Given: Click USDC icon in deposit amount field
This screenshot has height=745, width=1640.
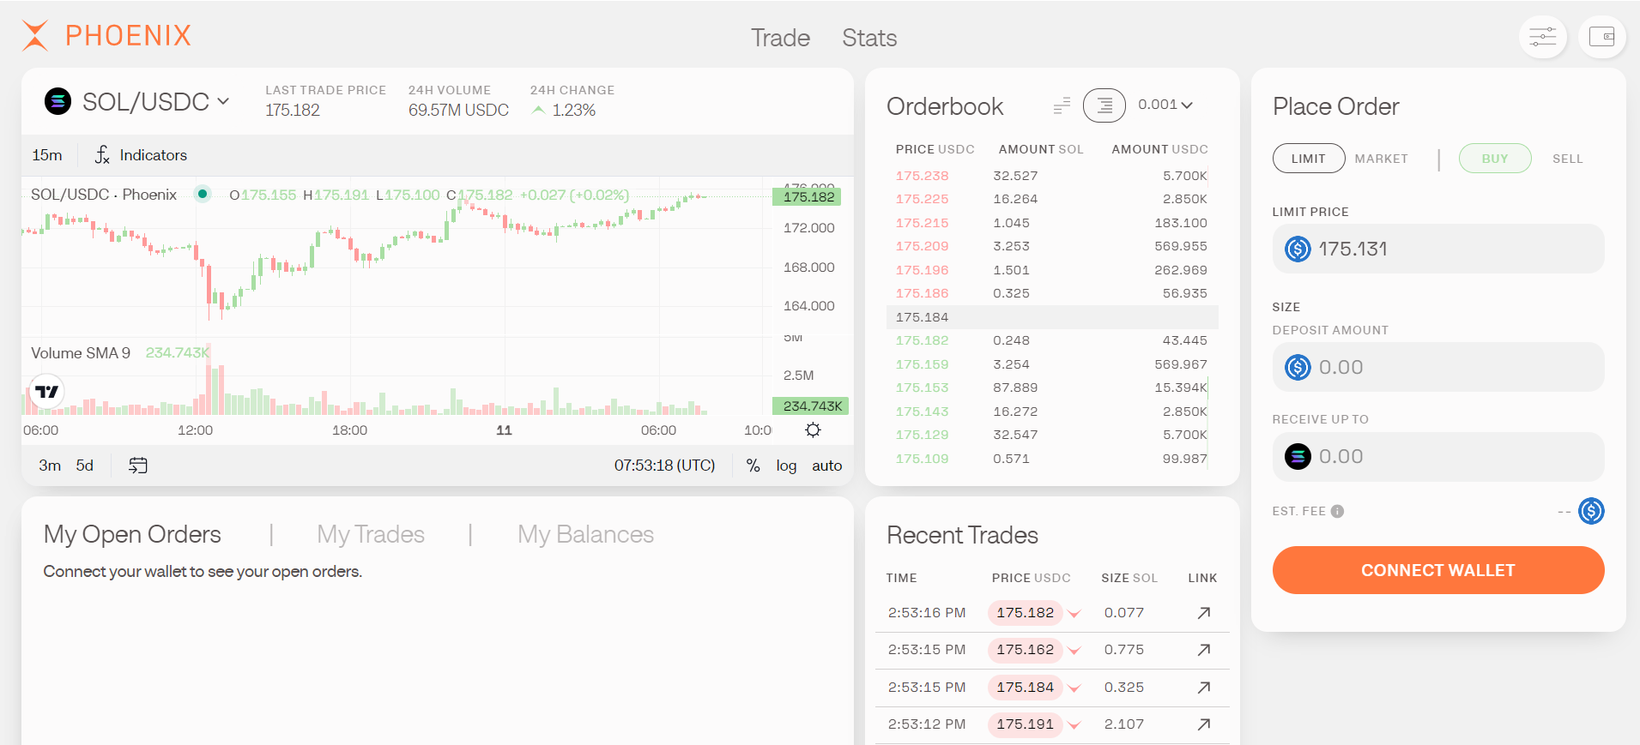Looking at the screenshot, I should click(1298, 368).
